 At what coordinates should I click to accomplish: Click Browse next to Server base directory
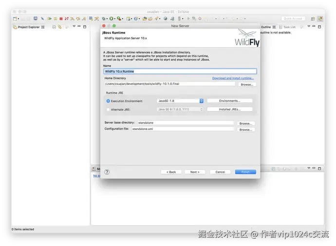point(246,123)
